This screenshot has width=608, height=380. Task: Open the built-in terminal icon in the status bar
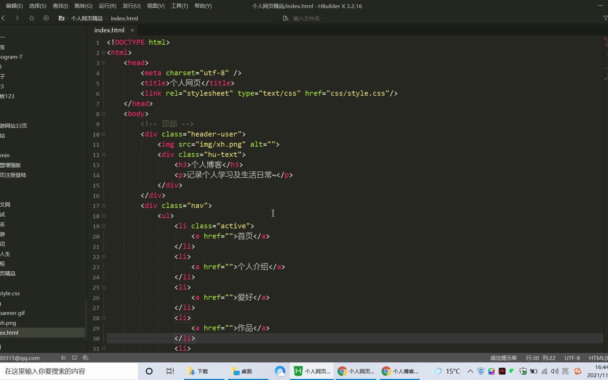(74, 358)
